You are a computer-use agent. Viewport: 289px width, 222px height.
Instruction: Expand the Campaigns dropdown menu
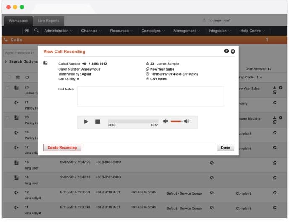tap(153, 31)
